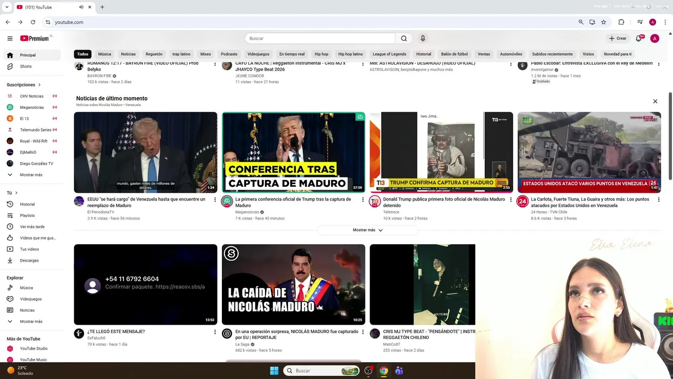Select the Reguetón filter chip
The height and width of the screenshot is (379, 673).
pyautogui.click(x=154, y=54)
